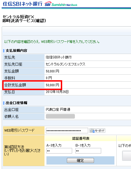Click the 確定 confirm button
This screenshot has width=131, height=169.
coord(80,160)
